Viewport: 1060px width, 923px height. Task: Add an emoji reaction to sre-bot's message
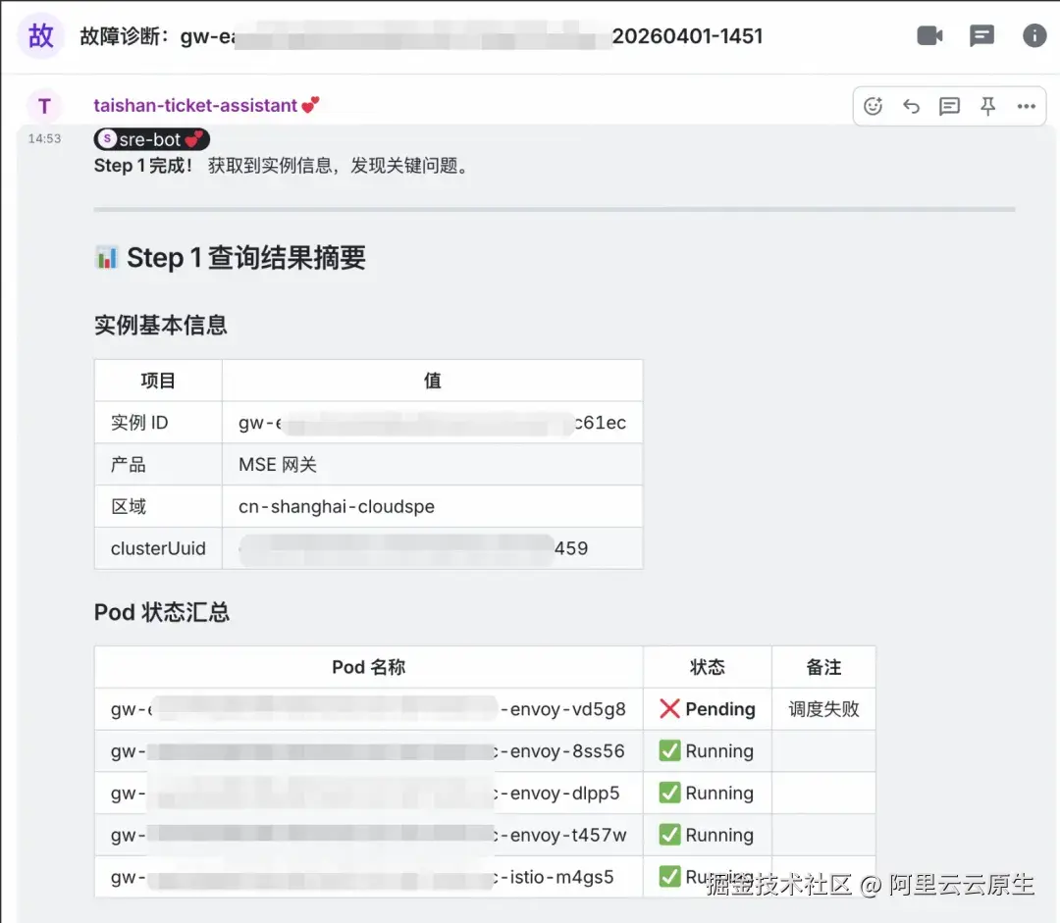pos(873,107)
